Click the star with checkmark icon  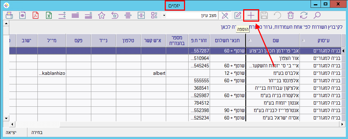tap(101, 16)
